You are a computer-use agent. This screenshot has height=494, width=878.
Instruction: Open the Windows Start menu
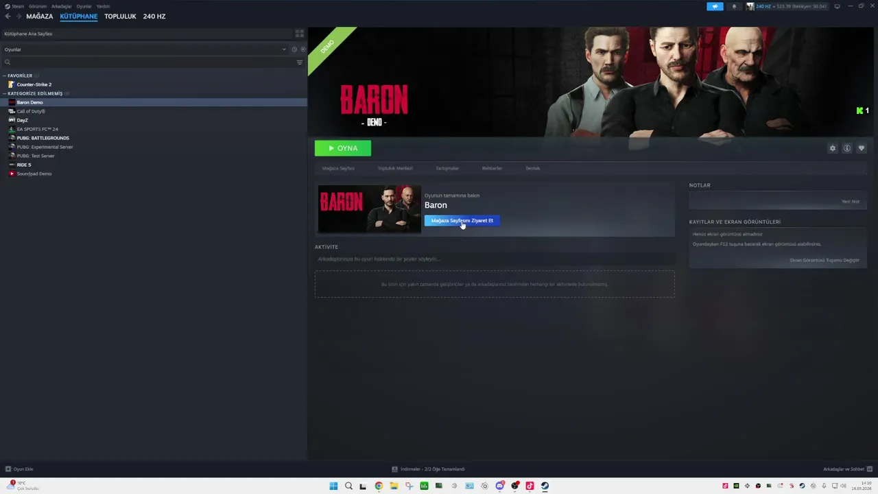tap(333, 486)
